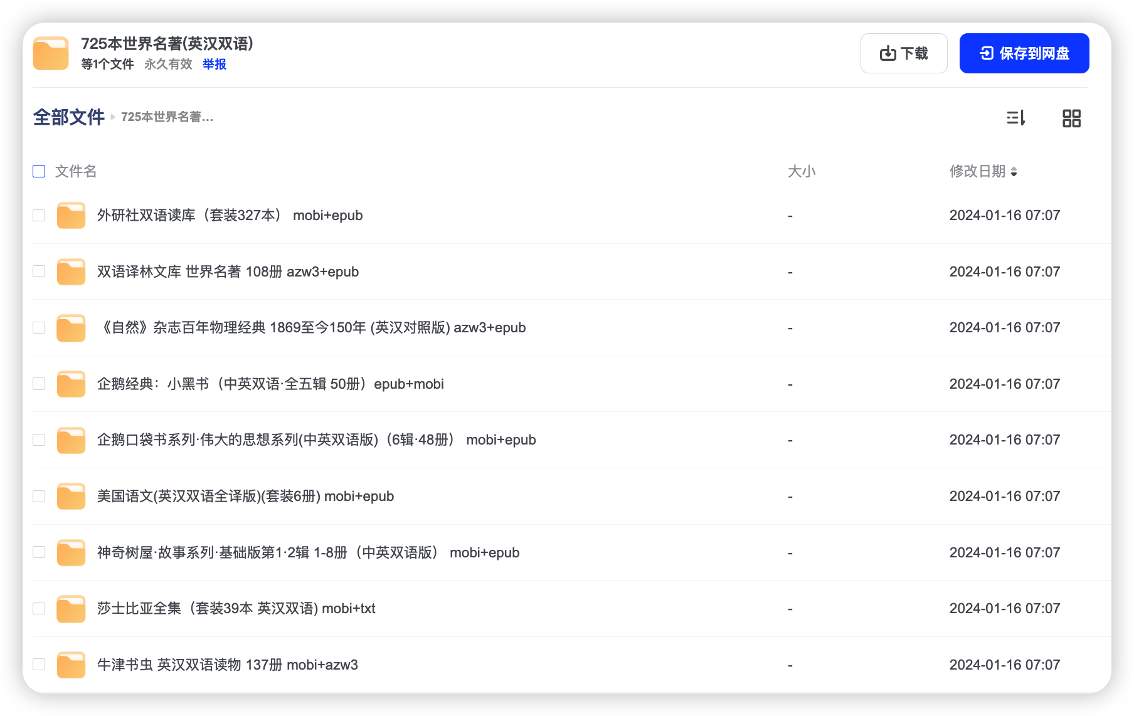Open folder 莎士比亚全集(套装39本)
This screenshot has height=716, width=1134.
coord(236,608)
